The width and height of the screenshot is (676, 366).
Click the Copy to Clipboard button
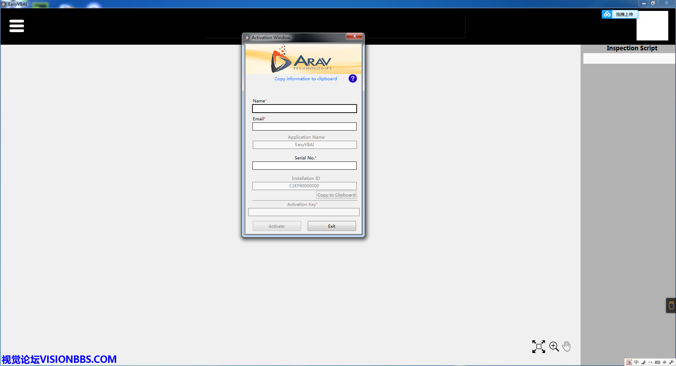click(x=336, y=195)
